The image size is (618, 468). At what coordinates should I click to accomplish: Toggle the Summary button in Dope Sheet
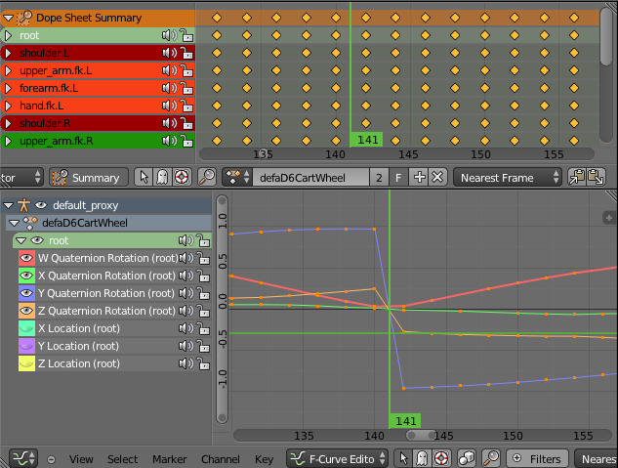86,178
